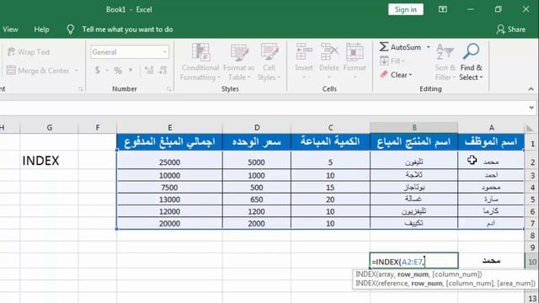
Task: Open Conditional Formatting menu
Action: (200, 62)
